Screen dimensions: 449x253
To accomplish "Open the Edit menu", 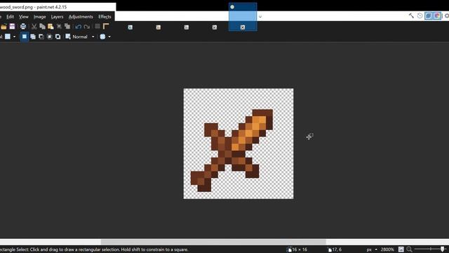I will (x=10, y=17).
